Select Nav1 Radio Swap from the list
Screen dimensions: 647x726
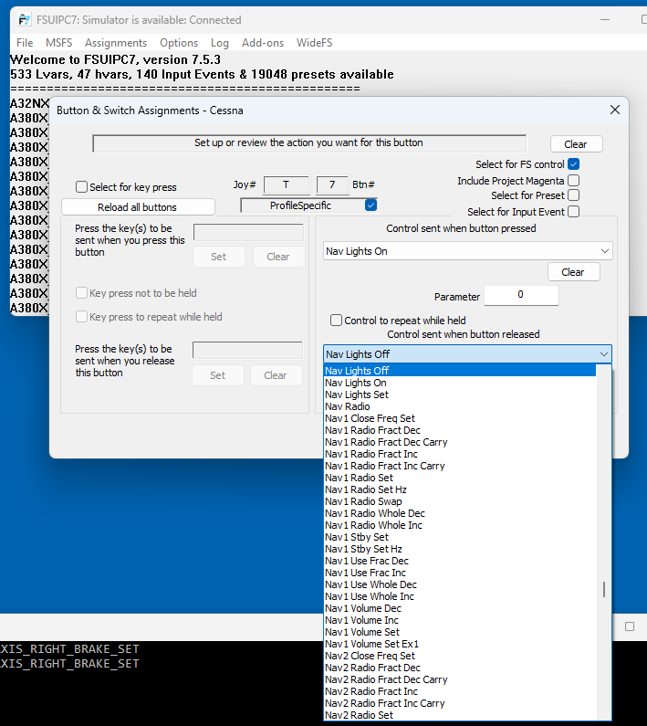(363, 501)
